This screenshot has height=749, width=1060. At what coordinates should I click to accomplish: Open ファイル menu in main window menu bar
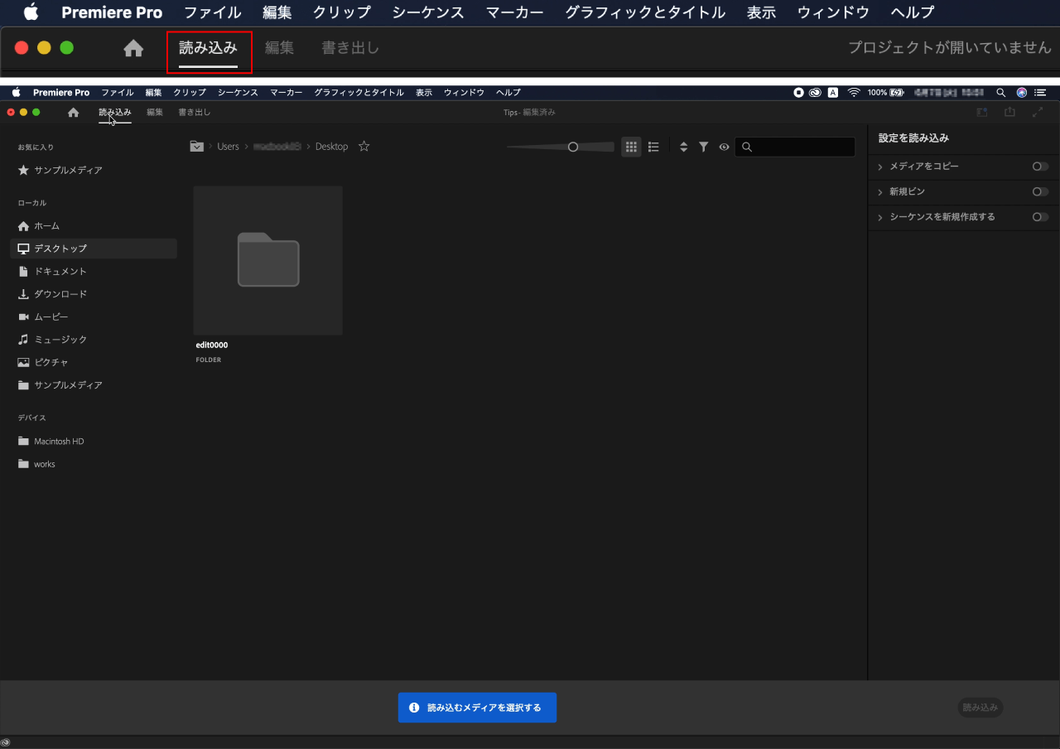pos(117,93)
